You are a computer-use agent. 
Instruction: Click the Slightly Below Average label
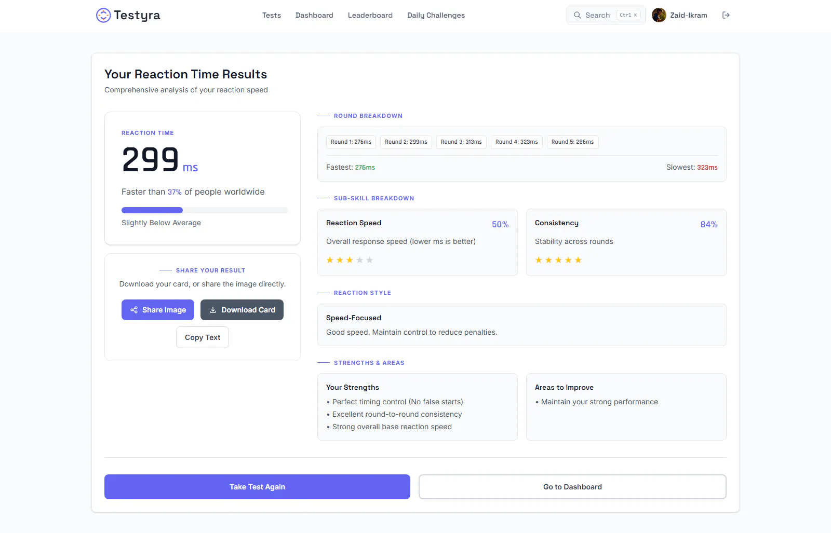161,223
